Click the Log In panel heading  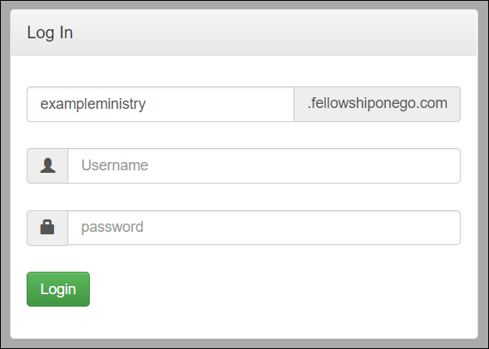pos(50,32)
